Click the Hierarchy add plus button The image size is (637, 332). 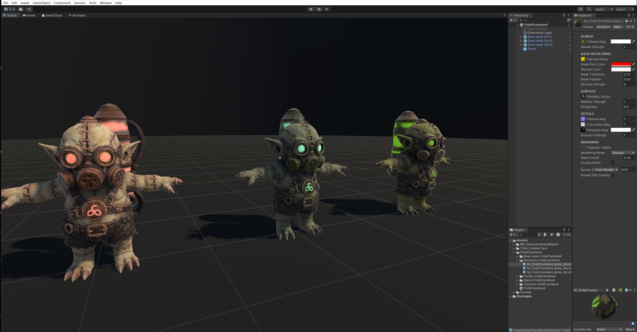(512, 20)
